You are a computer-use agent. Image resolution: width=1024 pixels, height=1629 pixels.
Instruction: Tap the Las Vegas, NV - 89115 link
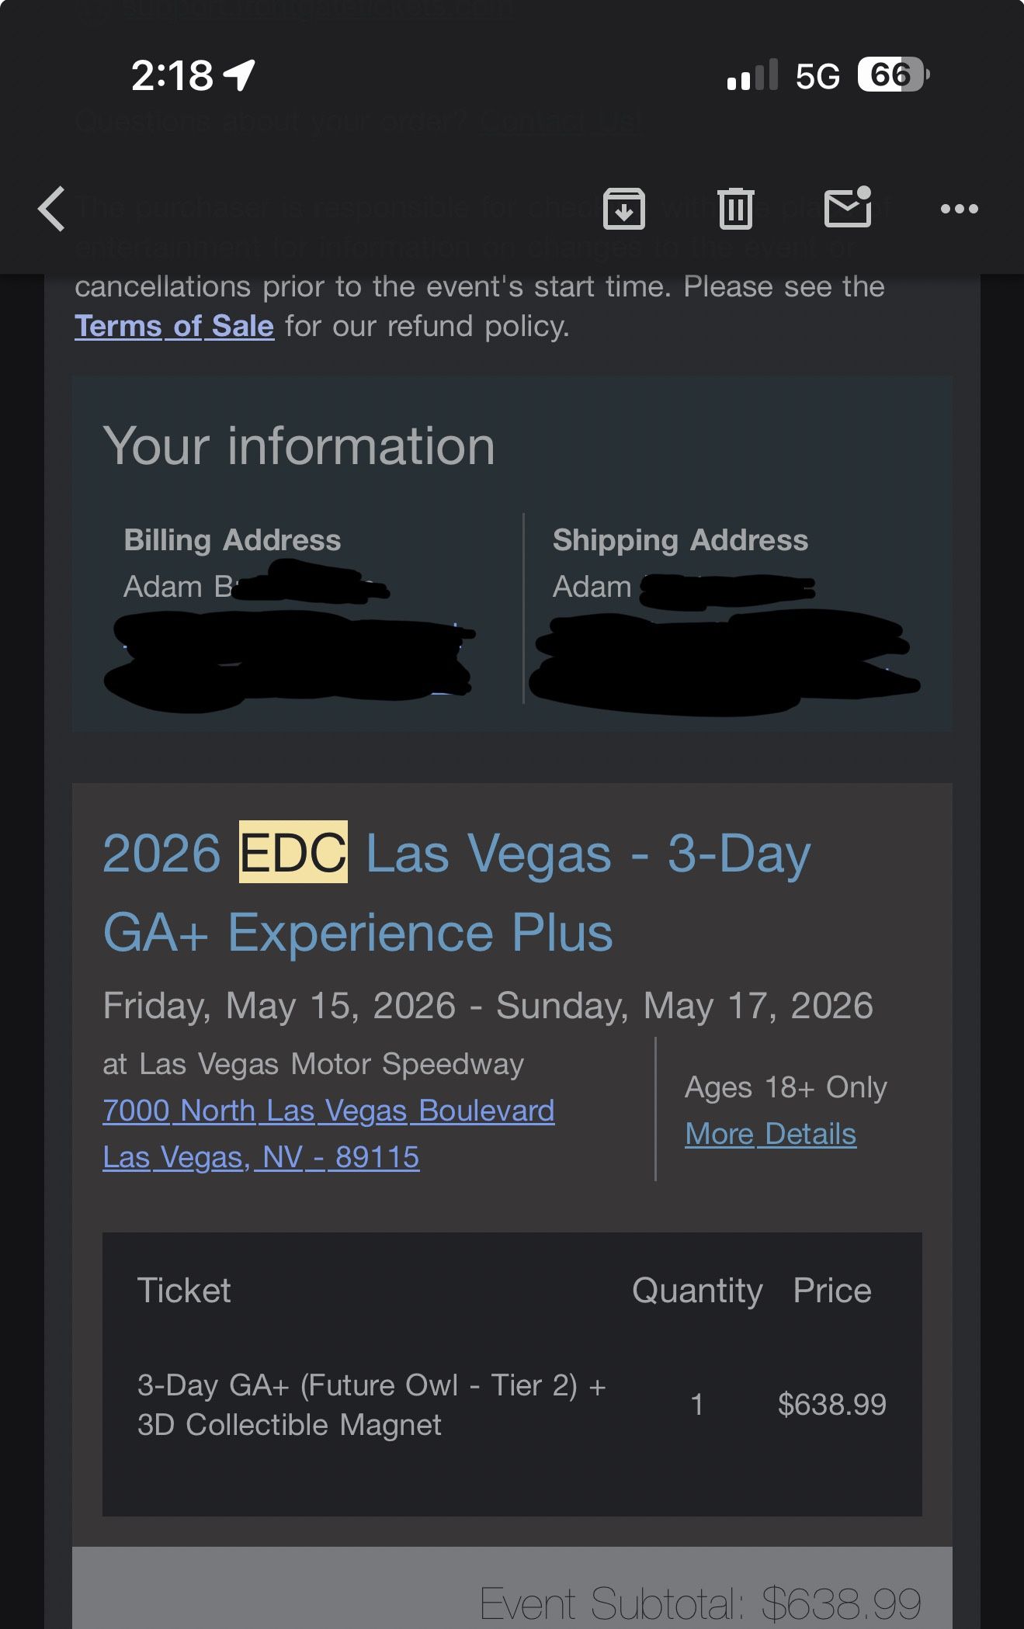[x=261, y=1157]
